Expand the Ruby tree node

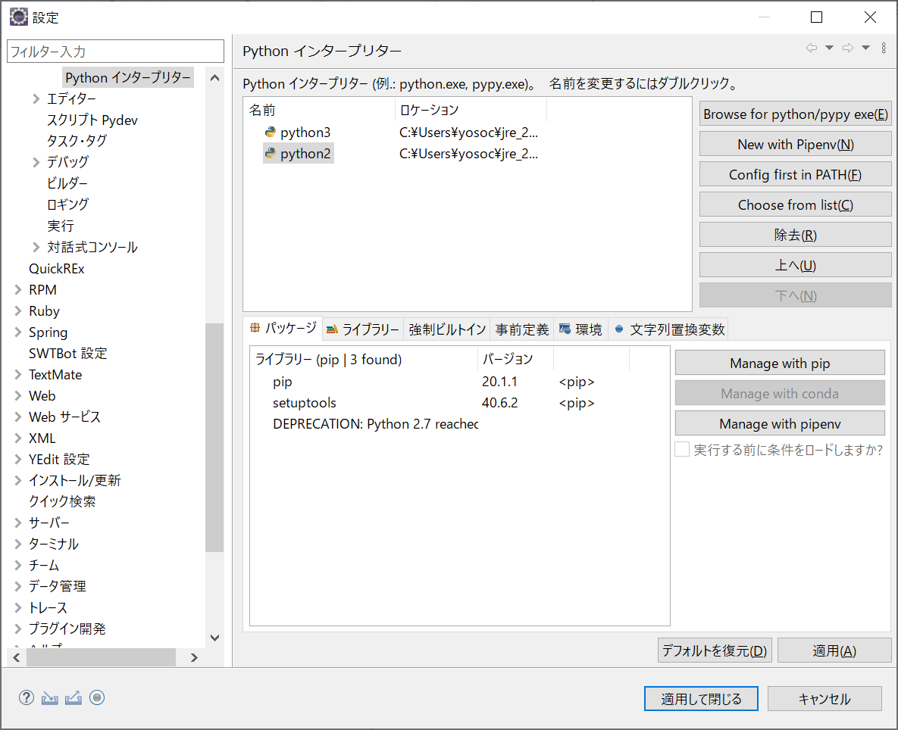(x=17, y=310)
